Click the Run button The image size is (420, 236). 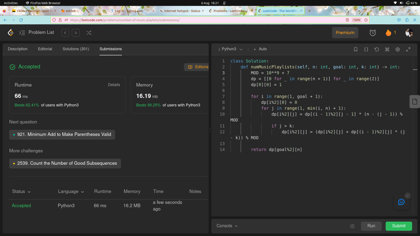[371, 226]
